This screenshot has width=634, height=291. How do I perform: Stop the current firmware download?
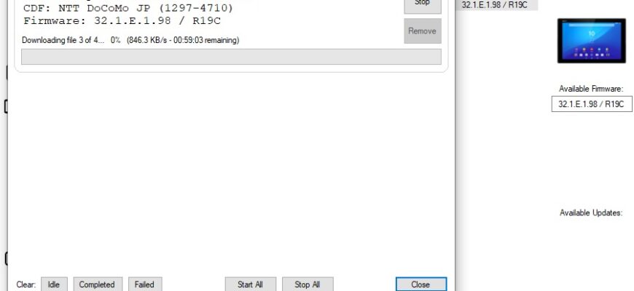[x=423, y=6]
